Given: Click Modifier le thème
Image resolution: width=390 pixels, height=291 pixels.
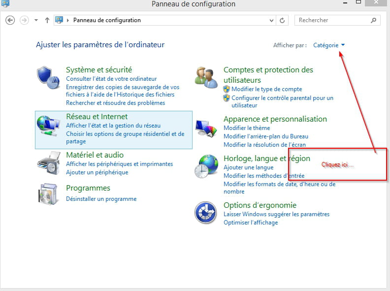Looking at the screenshot, I should (247, 128).
